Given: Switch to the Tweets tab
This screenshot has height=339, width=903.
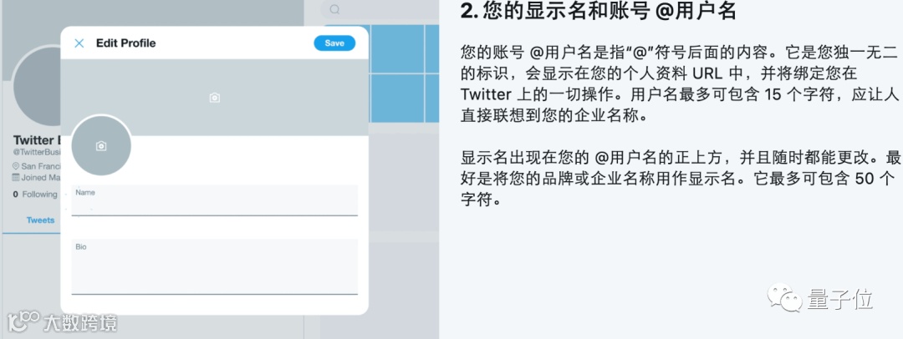Looking at the screenshot, I should tap(40, 220).
